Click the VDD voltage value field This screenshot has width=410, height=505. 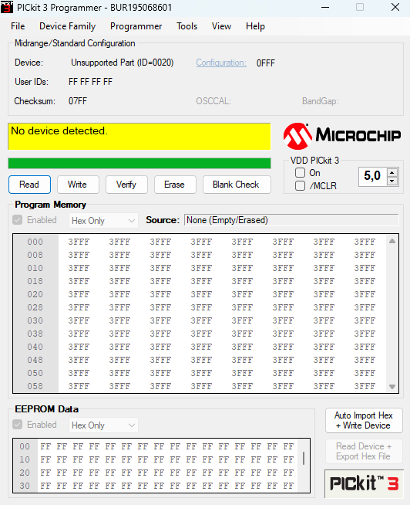point(373,177)
